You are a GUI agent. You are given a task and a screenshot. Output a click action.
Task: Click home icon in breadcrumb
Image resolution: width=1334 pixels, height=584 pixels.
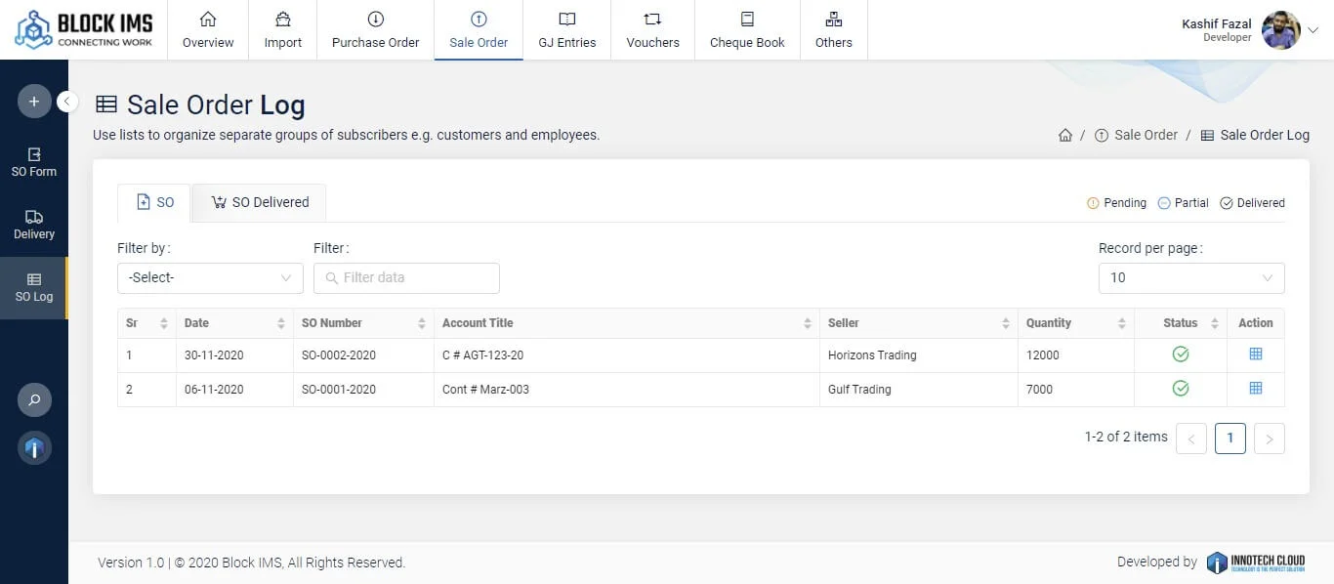tap(1065, 136)
